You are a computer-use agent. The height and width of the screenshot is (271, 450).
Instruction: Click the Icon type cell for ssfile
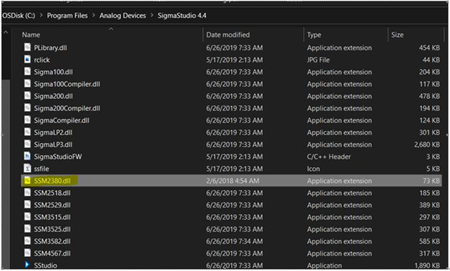pyautogui.click(x=313, y=168)
